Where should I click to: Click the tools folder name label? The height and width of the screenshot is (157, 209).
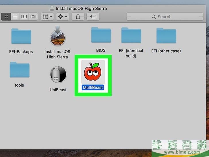pyautogui.click(x=19, y=85)
